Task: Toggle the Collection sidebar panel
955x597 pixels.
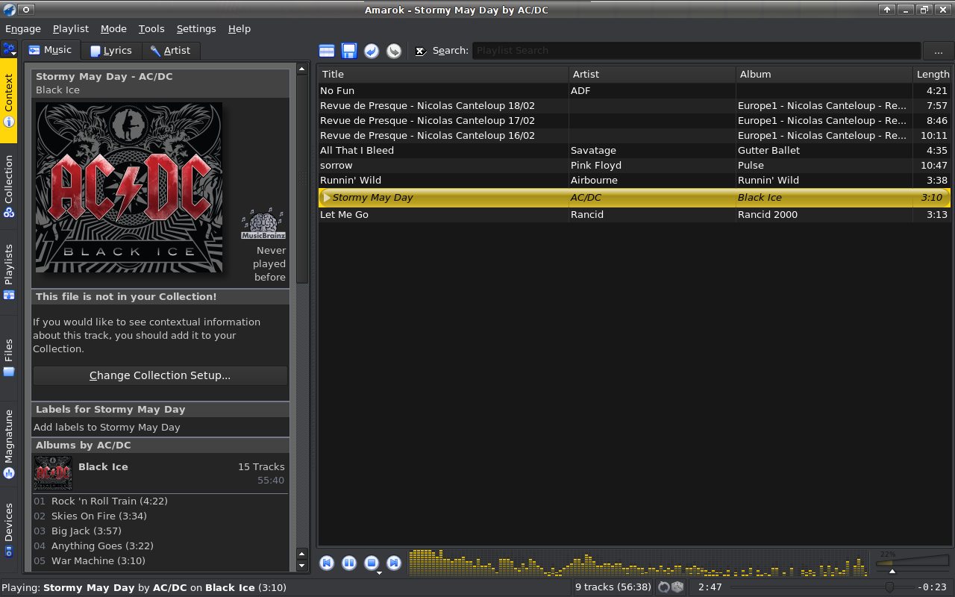Action: 9,185
